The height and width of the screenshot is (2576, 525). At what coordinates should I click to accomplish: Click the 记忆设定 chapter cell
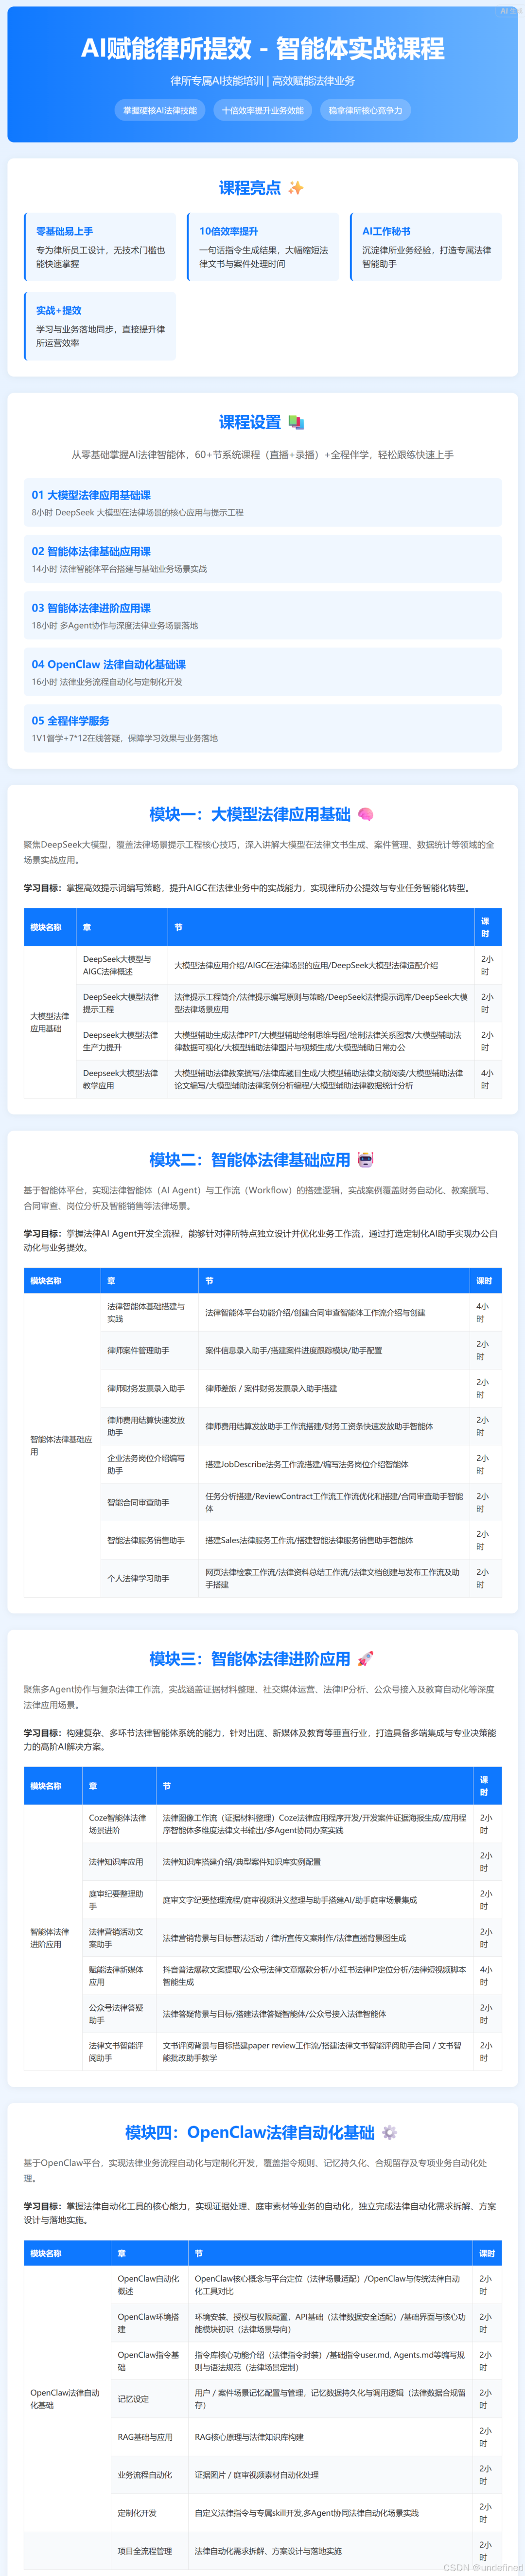[x=150, y=2399]
